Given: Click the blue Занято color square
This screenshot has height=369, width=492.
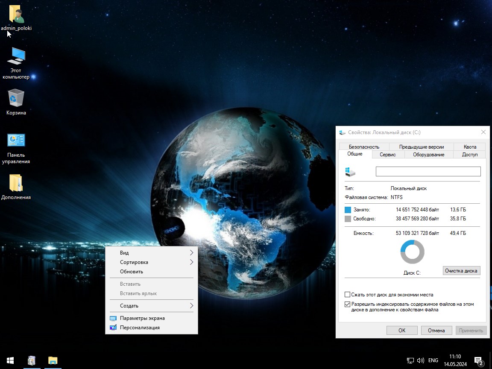Looking at the screenshot, I should click(348, 210).
